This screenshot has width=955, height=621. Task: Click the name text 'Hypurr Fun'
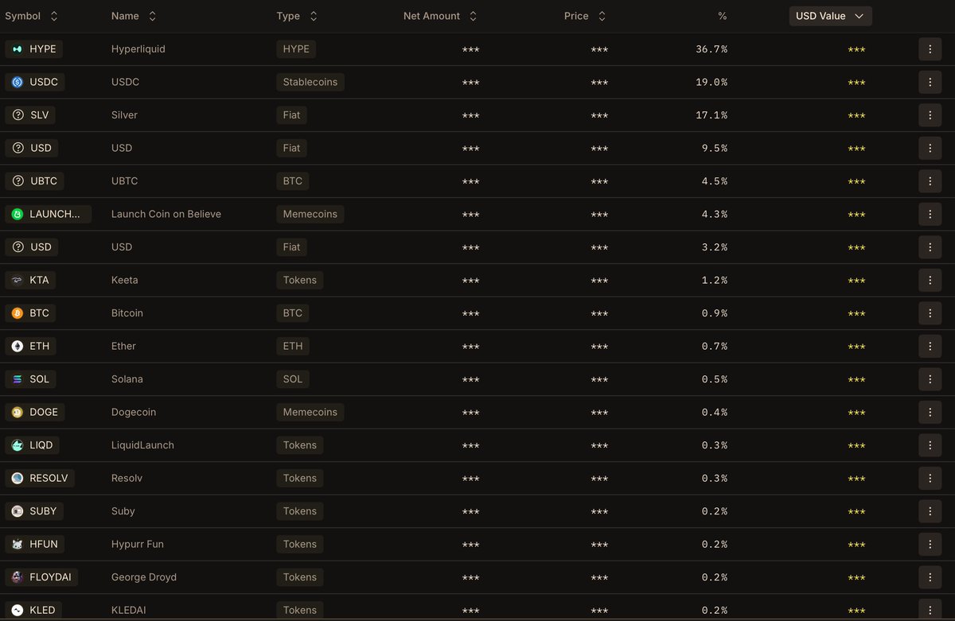[x=138, y=544]
